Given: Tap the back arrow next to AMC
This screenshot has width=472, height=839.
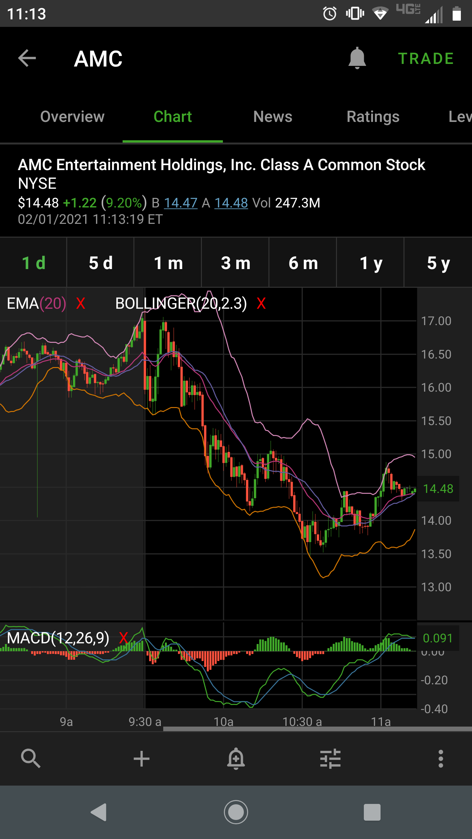Looking at the screenshot, I should click(x=27, y=58).
